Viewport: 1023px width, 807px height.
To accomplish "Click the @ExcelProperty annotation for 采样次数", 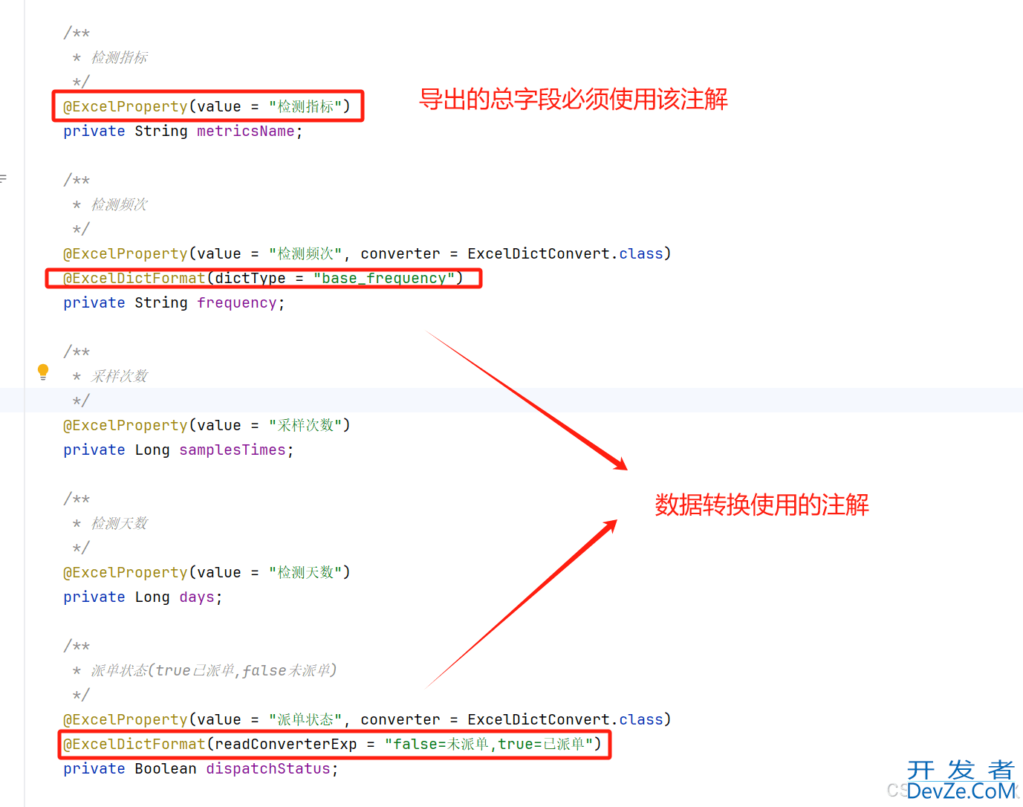I will click(207, 425).
